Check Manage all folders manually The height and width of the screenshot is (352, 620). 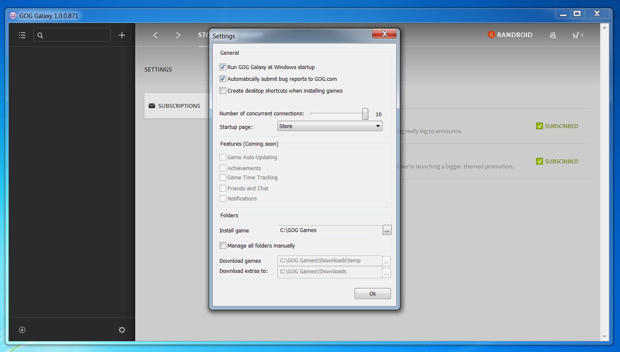tap(223, 245)
